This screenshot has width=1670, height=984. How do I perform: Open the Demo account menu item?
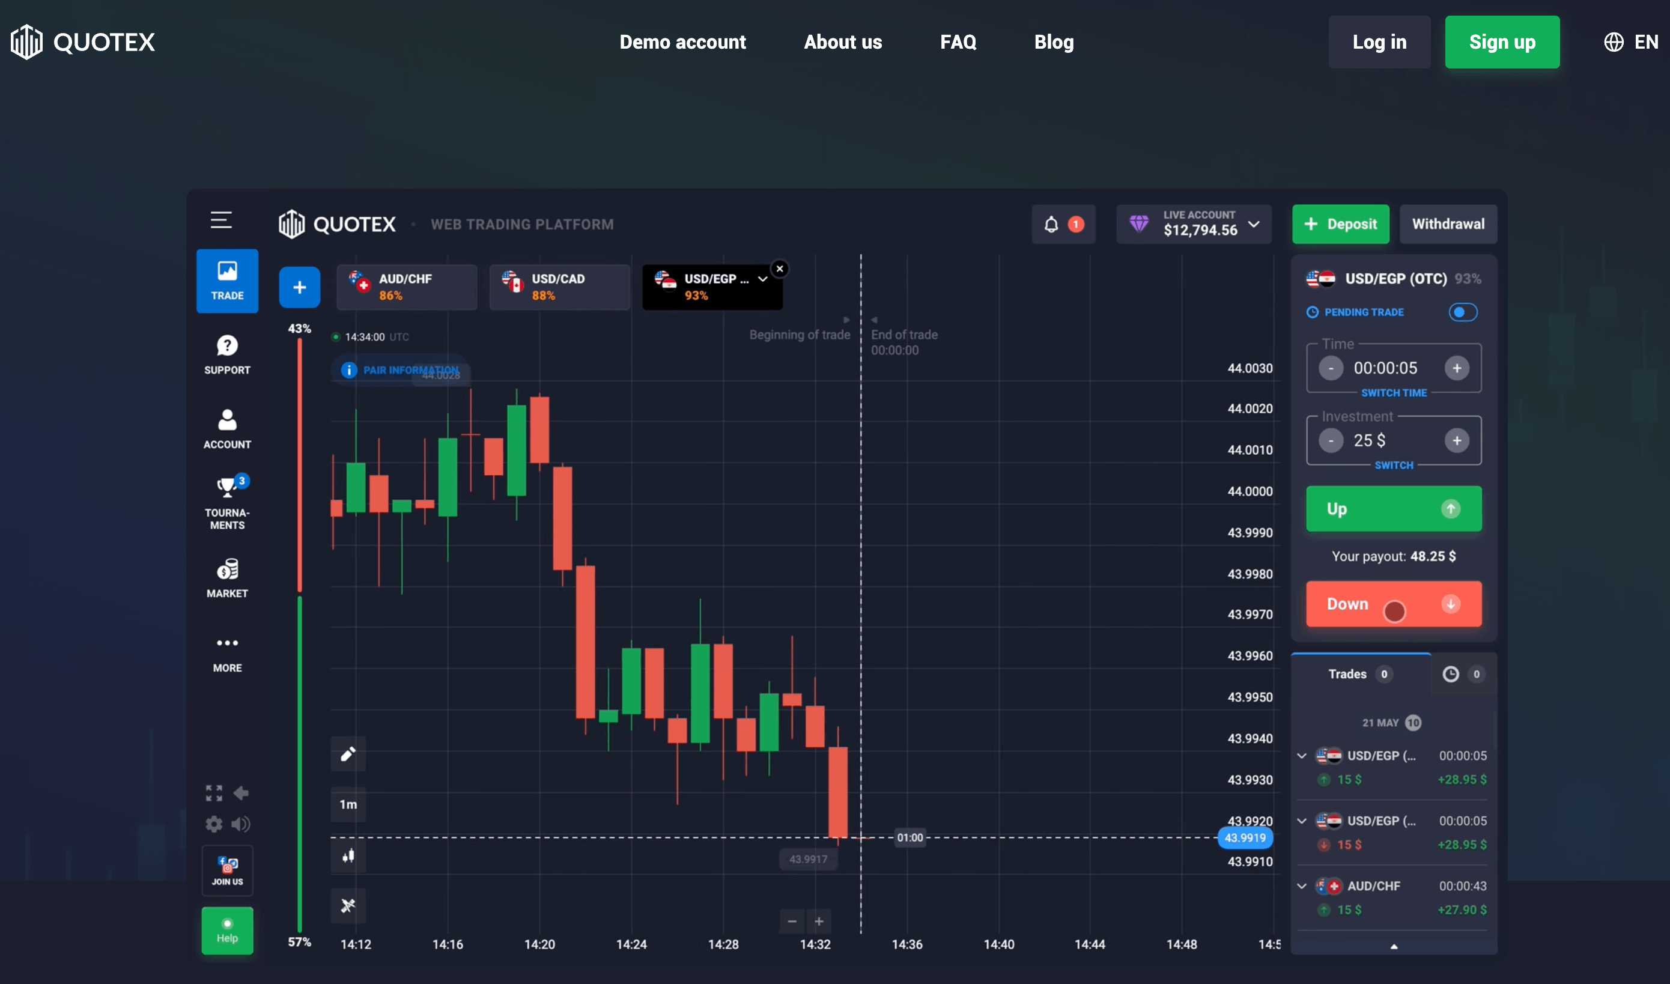pyautogui.click(x=683, y=42)
